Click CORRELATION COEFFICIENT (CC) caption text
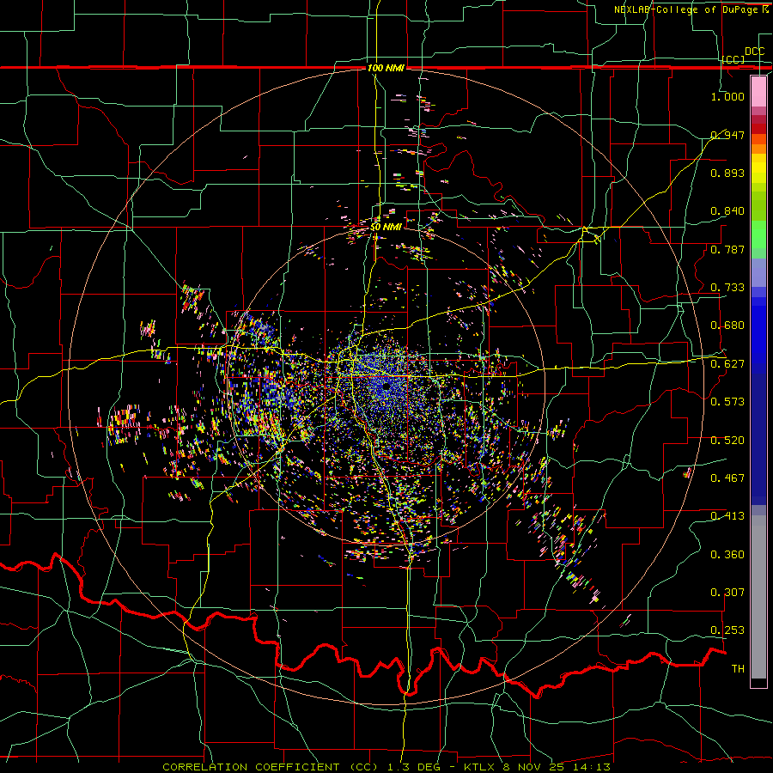The image size is (773, 773). [270, 767]
